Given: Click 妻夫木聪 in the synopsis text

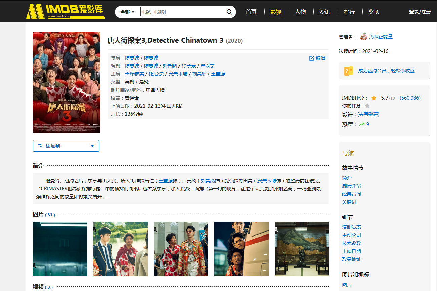Looking at the screenshot, I should click(267, 181).
